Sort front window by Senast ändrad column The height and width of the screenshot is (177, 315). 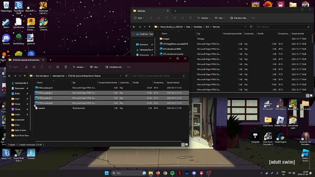click(x=173, y=83)
